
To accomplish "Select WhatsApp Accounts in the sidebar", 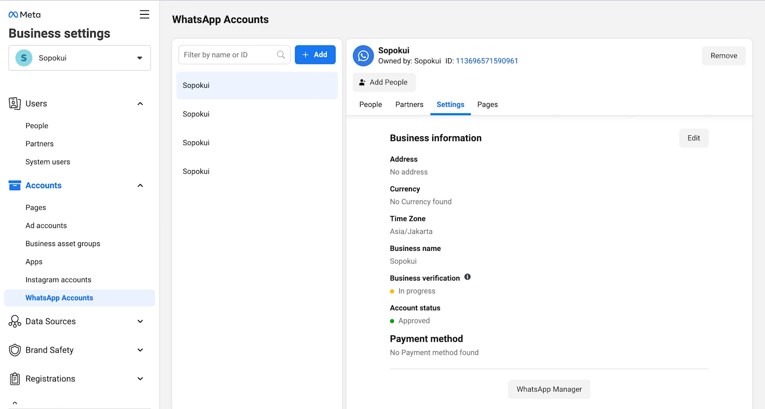I will click(80, 298).
